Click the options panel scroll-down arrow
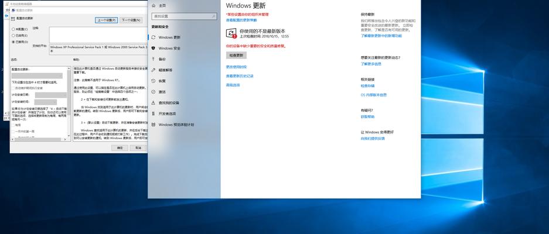 click(x=69, y=135)
